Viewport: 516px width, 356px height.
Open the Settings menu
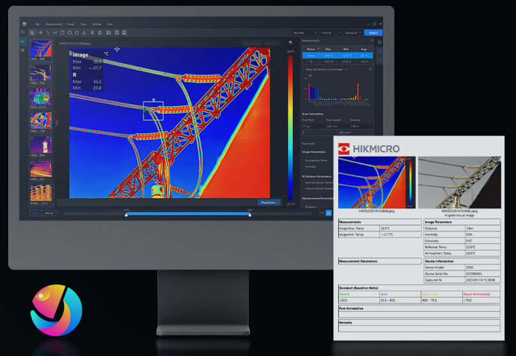click(x=97, y=24)
